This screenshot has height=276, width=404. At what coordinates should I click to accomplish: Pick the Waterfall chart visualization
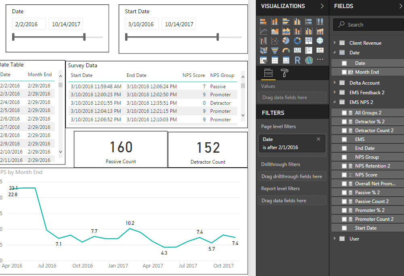coord(263,41)
